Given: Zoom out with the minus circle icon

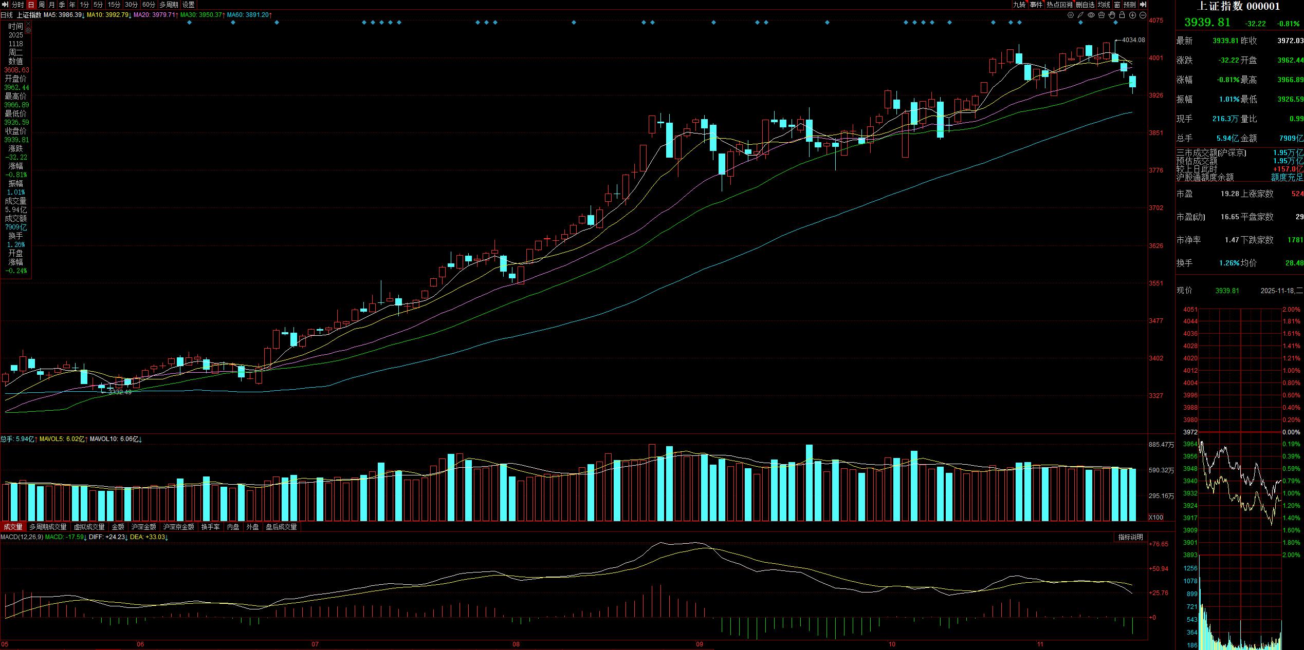Looking at the screenshot, I should [1143, 15].
